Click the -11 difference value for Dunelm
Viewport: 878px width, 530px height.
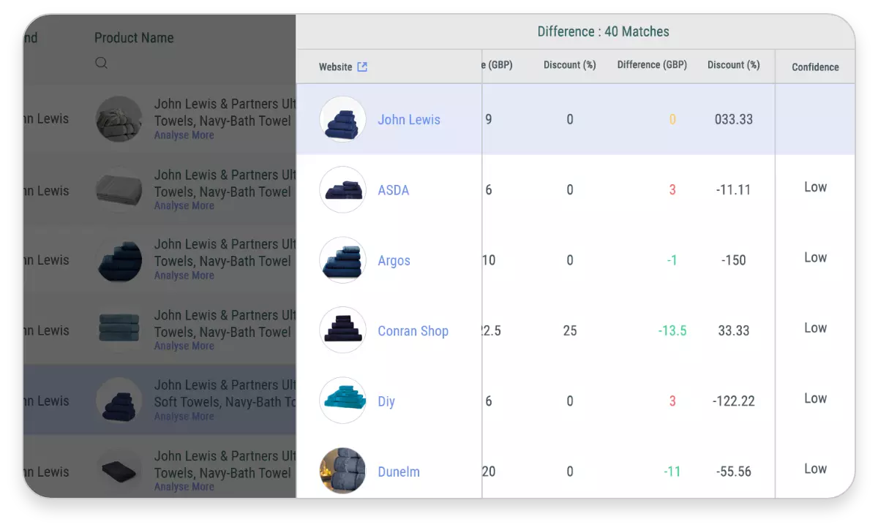tap(672, 472)
